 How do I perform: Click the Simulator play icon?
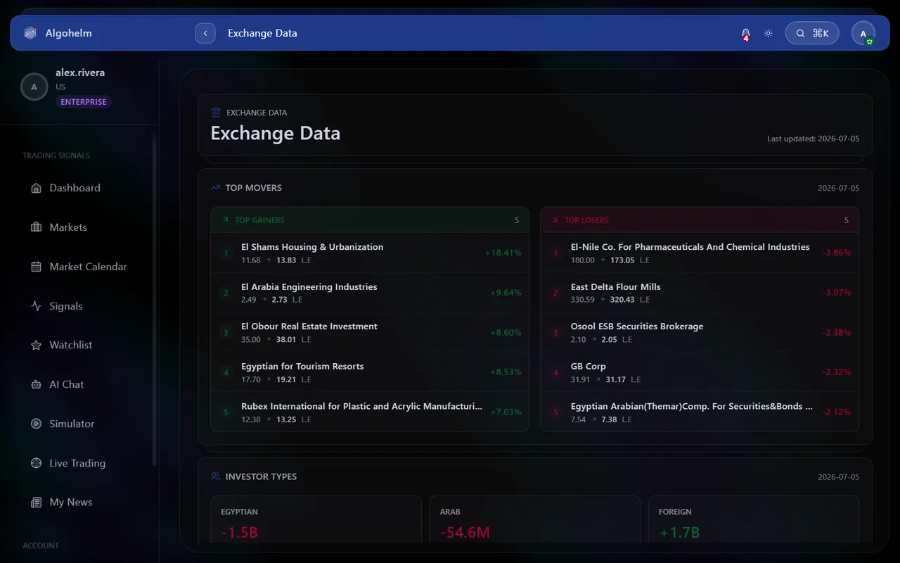[x=37, y=424]
